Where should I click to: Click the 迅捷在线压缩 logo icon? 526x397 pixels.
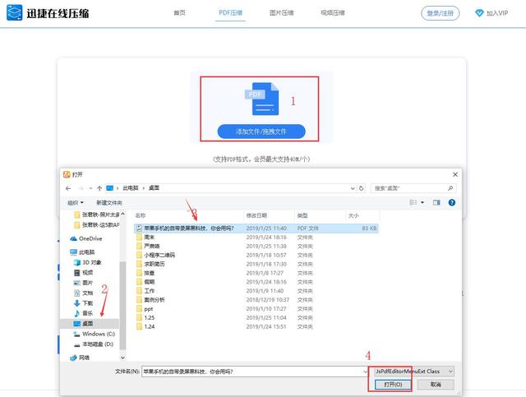(15, 13)
